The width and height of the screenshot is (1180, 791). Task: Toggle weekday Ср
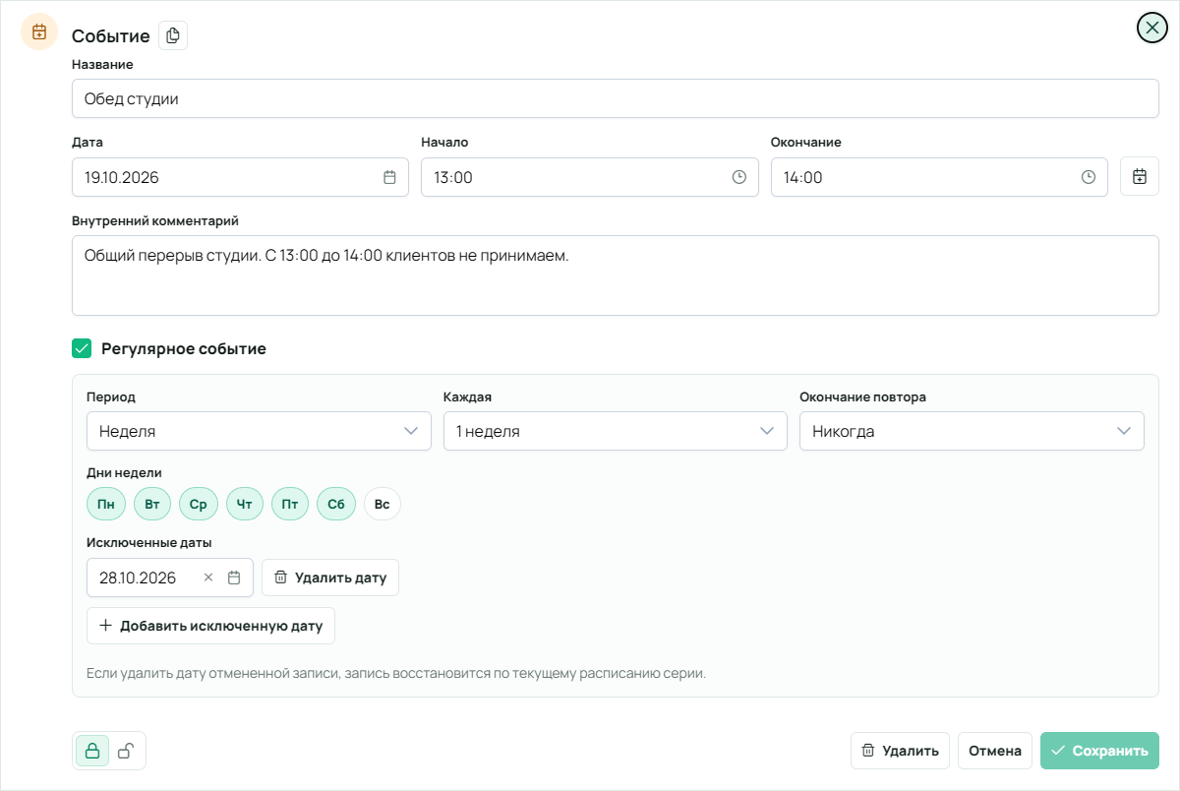[199, 505]
